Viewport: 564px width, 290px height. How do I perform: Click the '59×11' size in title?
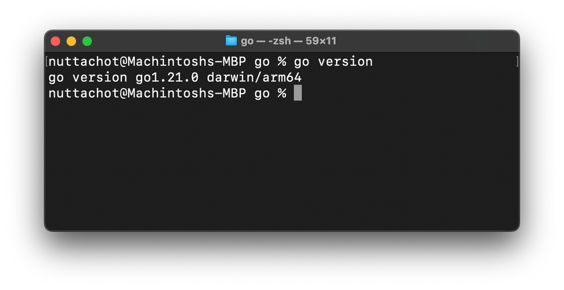[321, 41]
